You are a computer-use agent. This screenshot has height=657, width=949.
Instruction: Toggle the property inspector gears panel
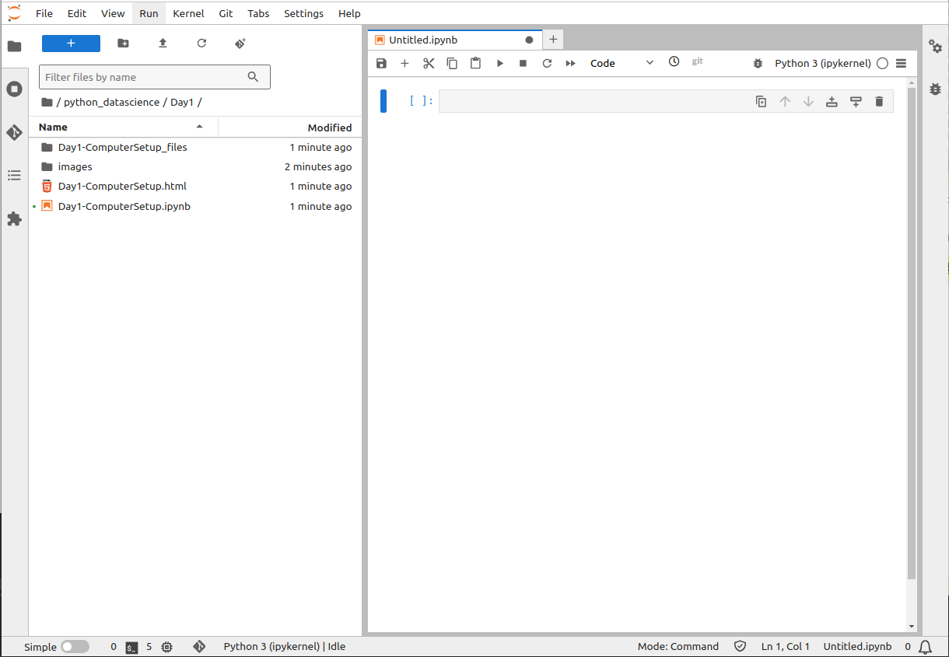click(935, 46)
